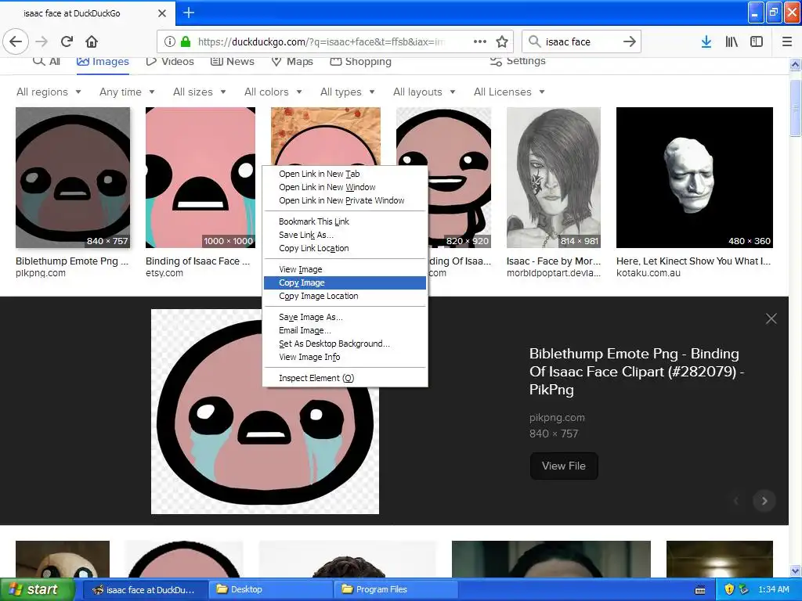Image resolution: width=802 pixels, height=601 pixels.
Task: Switch to the News tab
Action: pyautogui.click(x=232, y=61)
